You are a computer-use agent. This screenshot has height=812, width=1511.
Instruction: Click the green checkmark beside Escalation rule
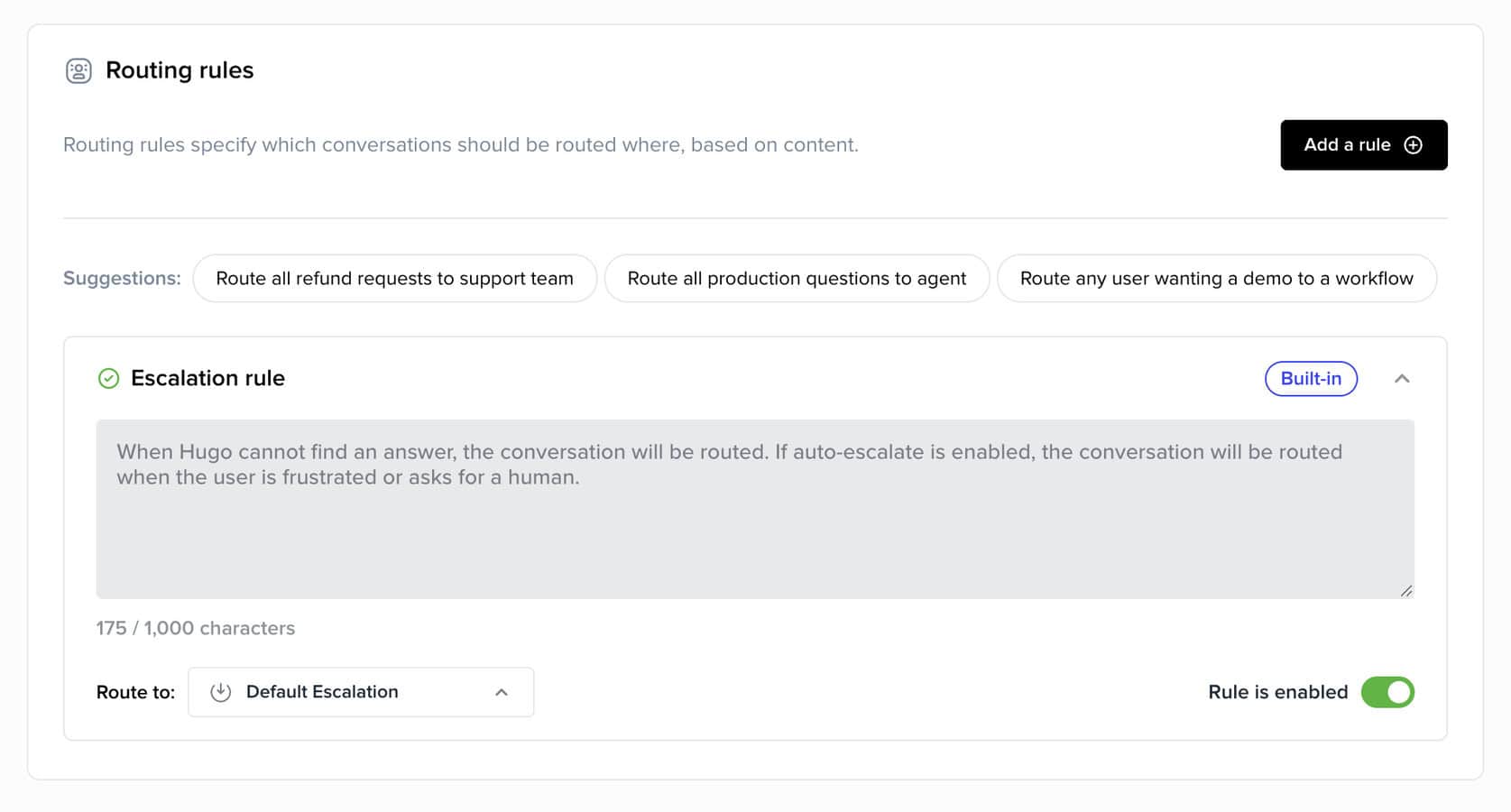click(x=108, y=378)
